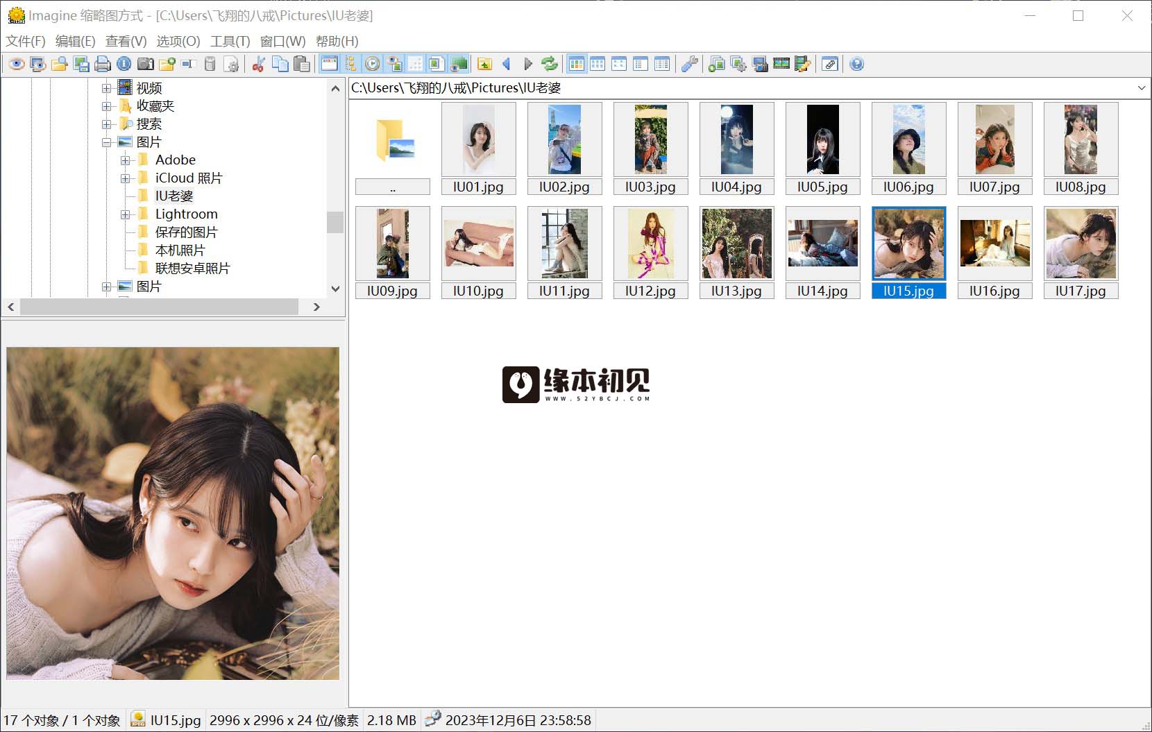The width and height of the screenshot is (1152, 732).
Task: Switch to small icons view mode
Action: (x=619, y=65)
